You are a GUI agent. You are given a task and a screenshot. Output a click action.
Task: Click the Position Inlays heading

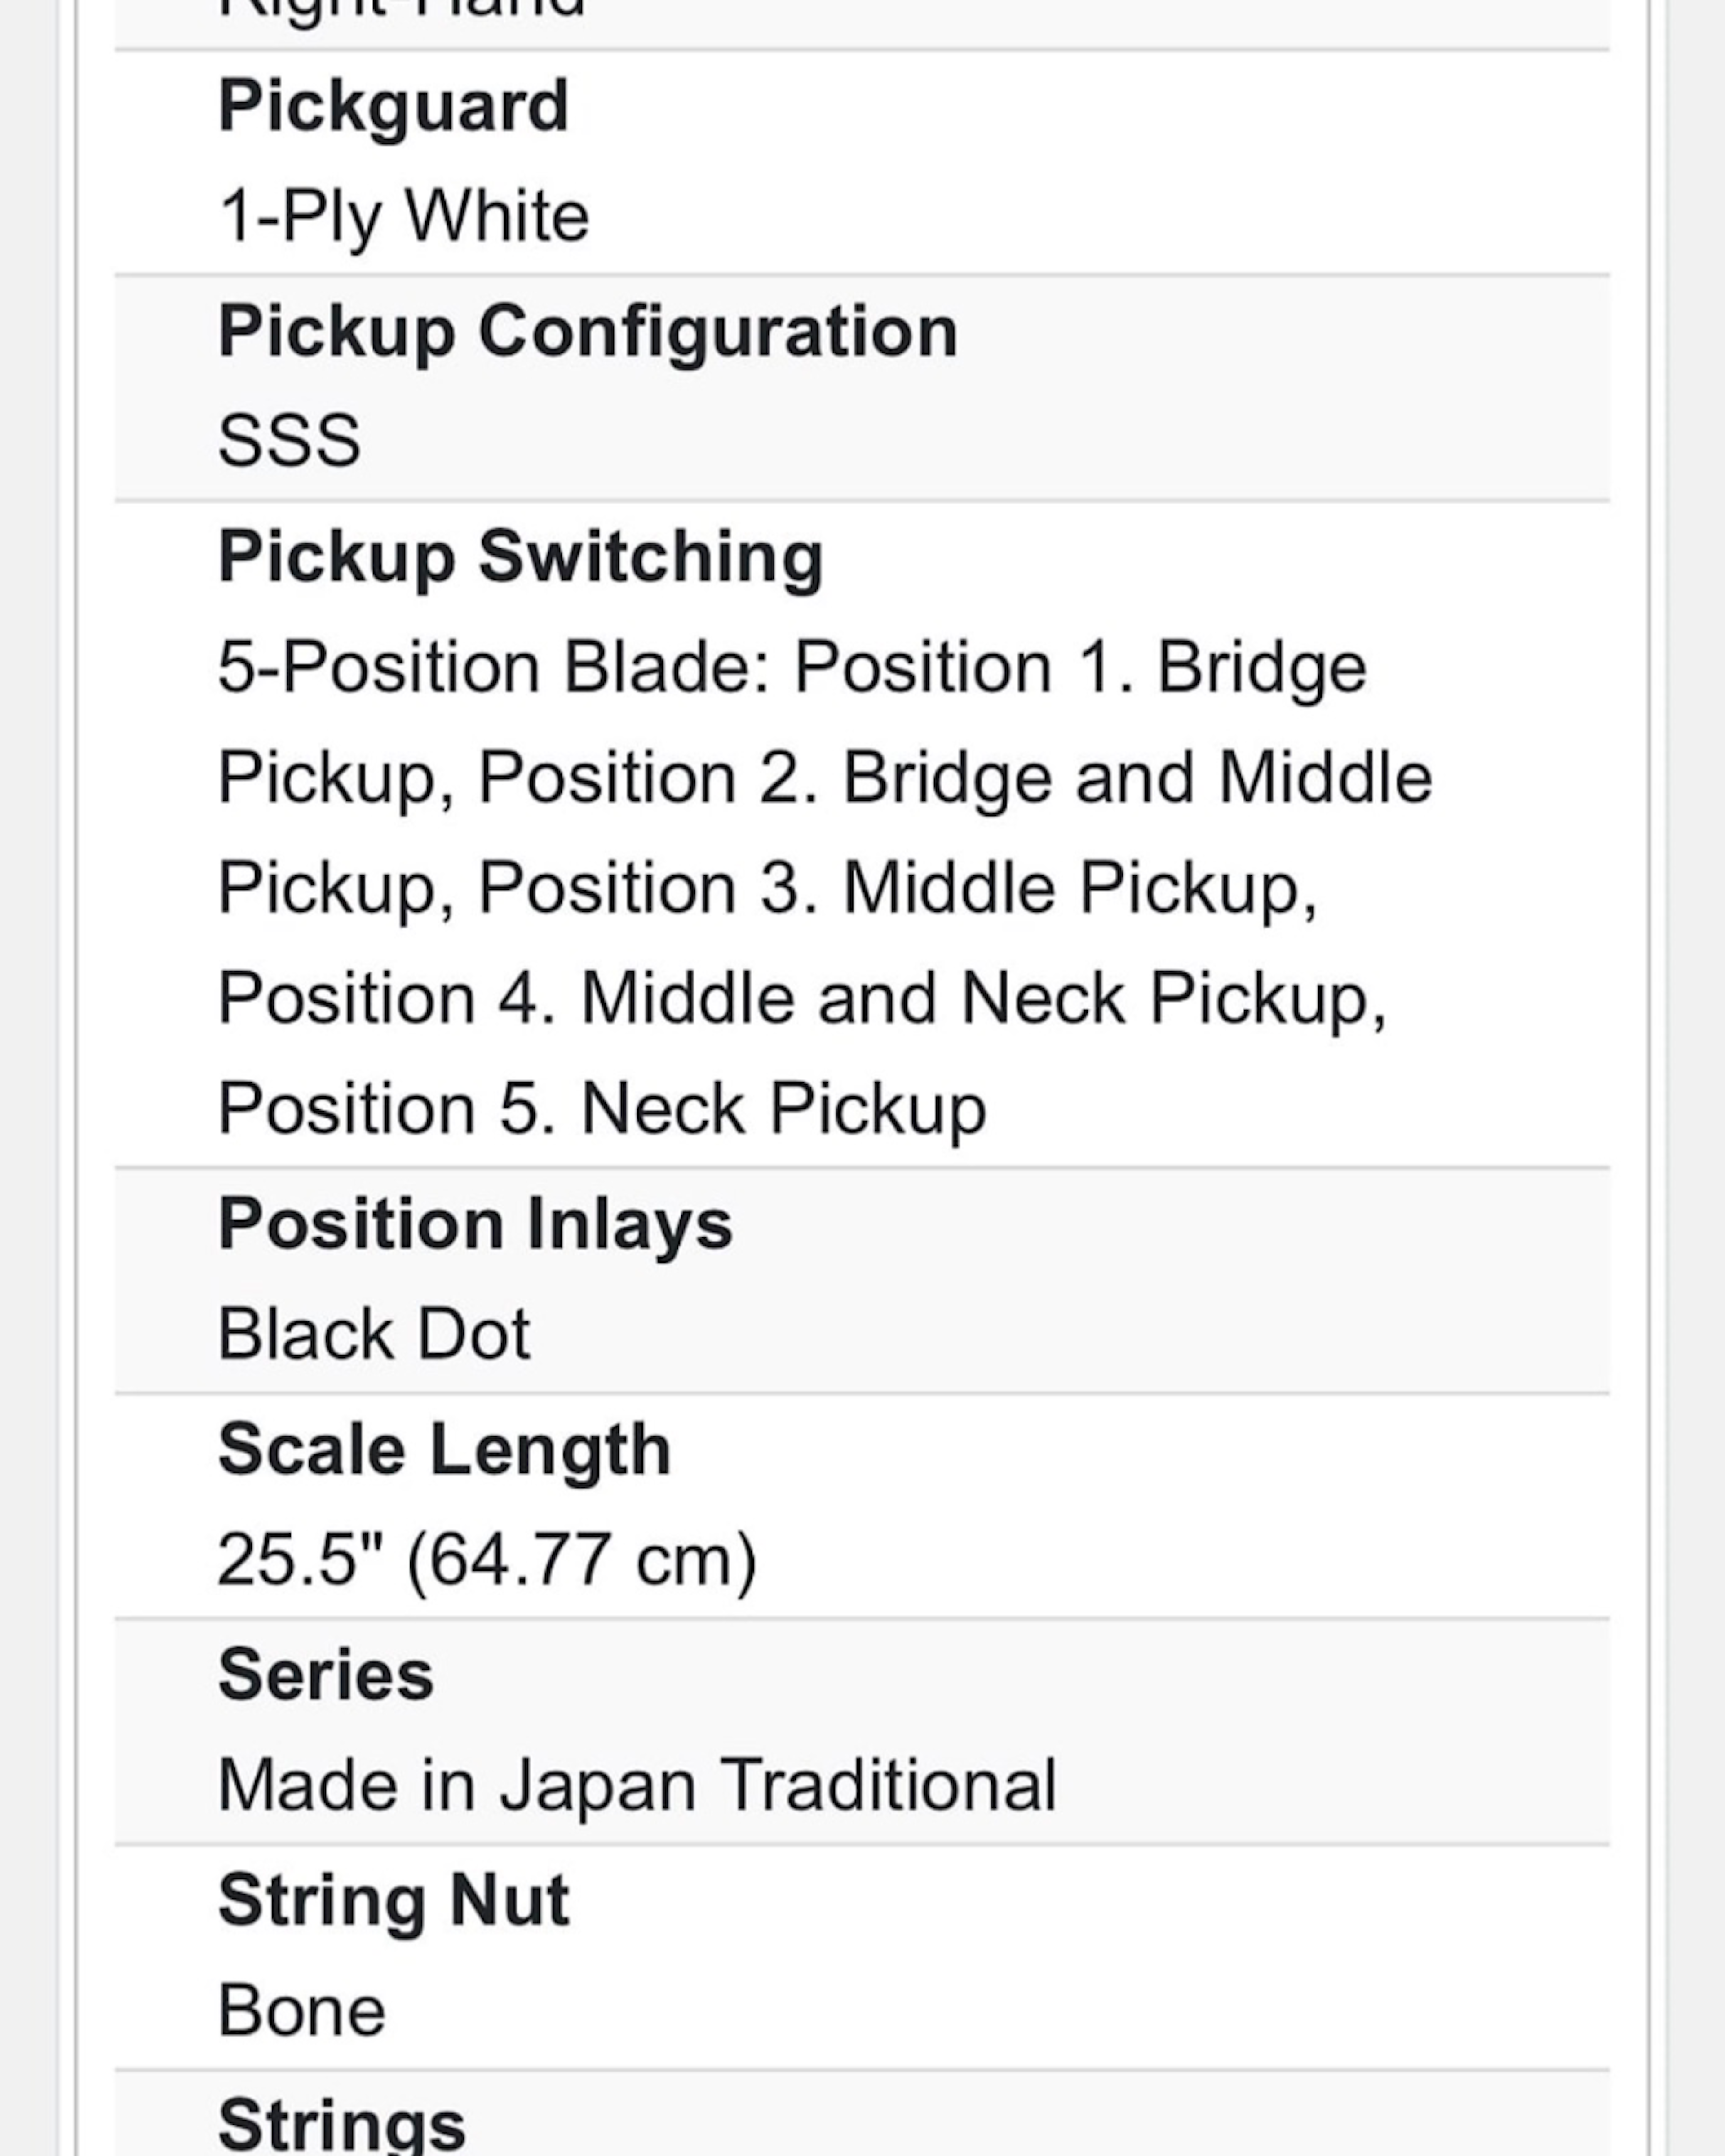(x=475, y=1224)
